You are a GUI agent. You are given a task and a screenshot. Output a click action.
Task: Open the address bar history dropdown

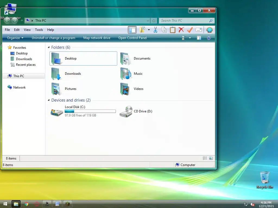pos(148,21)
